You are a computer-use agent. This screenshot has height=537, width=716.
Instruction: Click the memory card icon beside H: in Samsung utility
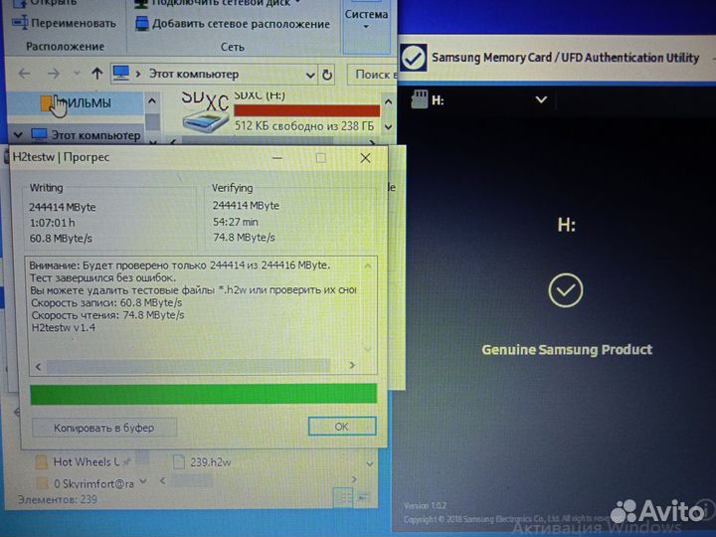pyautogui.click(x=420, y=99)
